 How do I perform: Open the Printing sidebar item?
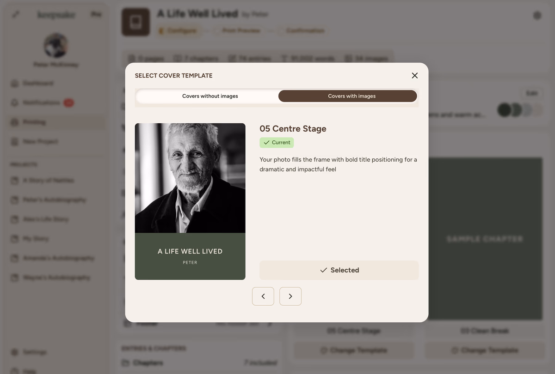pos(34,122)
